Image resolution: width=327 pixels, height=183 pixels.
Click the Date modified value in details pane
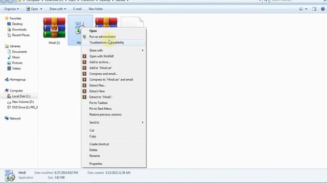[x=66, y=173]
